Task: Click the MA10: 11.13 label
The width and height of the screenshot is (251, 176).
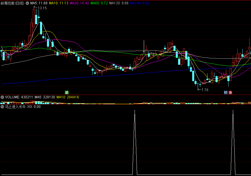Action: click(58, 3)
